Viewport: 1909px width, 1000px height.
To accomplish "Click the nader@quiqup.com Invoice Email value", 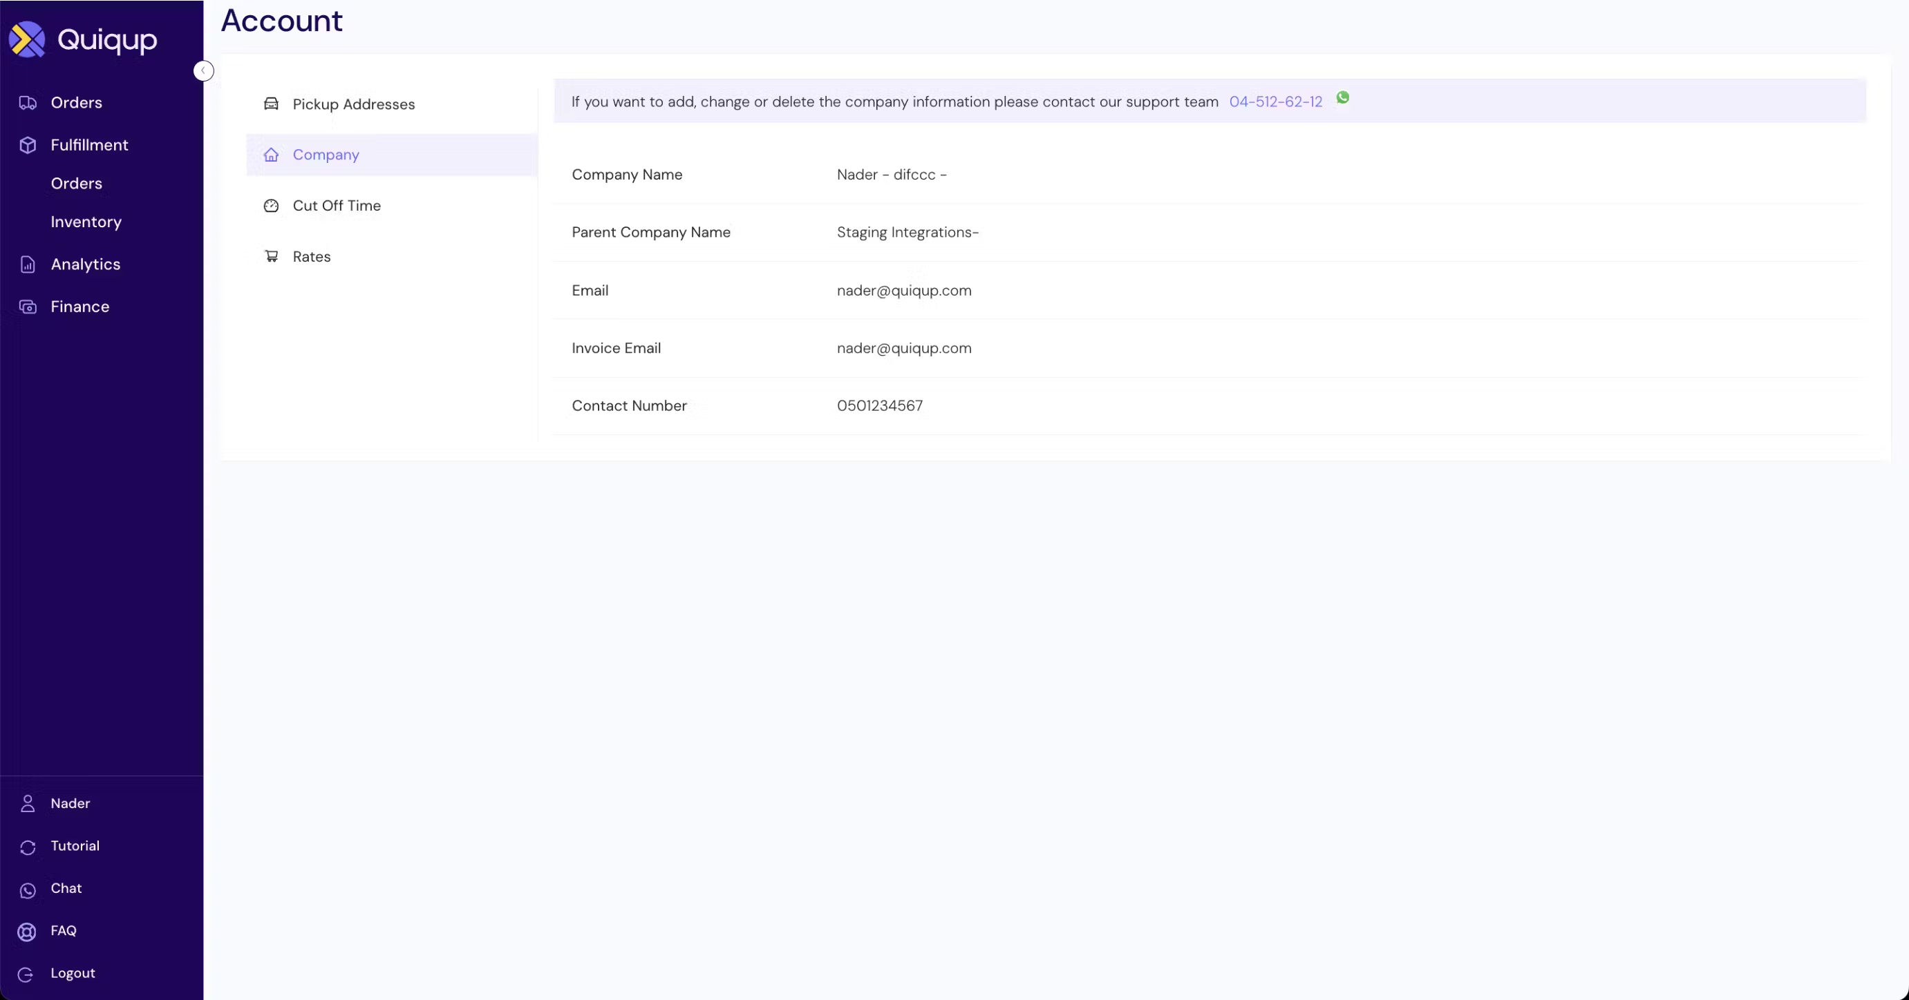I will 903,348.
